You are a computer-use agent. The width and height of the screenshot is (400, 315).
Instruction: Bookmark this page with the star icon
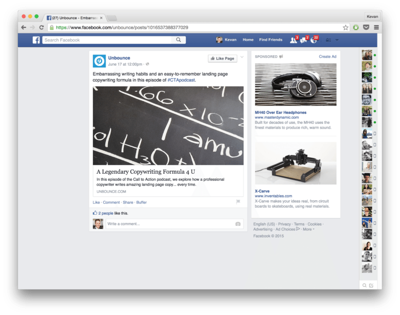click(345, 27)
